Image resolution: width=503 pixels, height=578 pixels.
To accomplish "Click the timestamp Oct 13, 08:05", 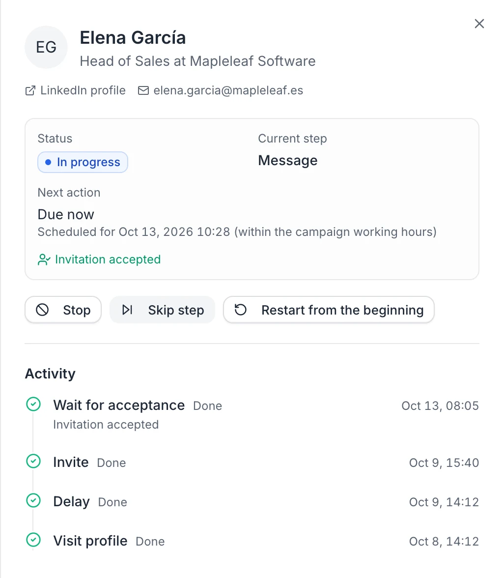I will [440, 405].
